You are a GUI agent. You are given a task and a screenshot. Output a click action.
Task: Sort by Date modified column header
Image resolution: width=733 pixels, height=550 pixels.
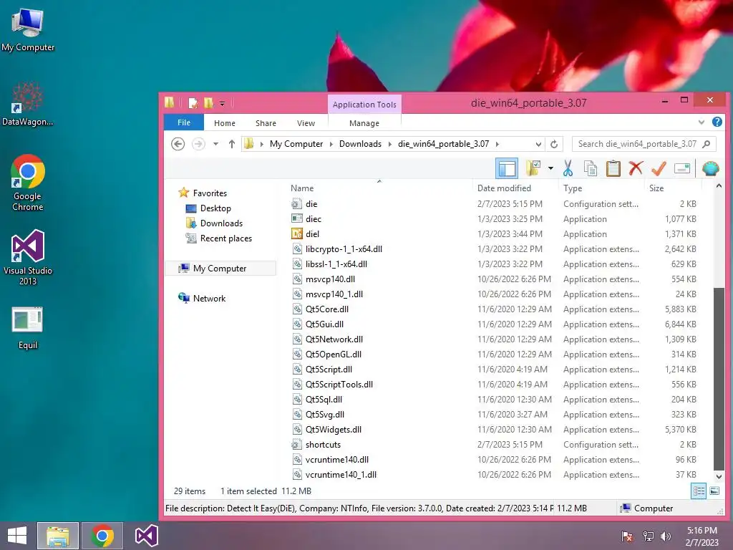pyautogui.click(x=504, y=188)
